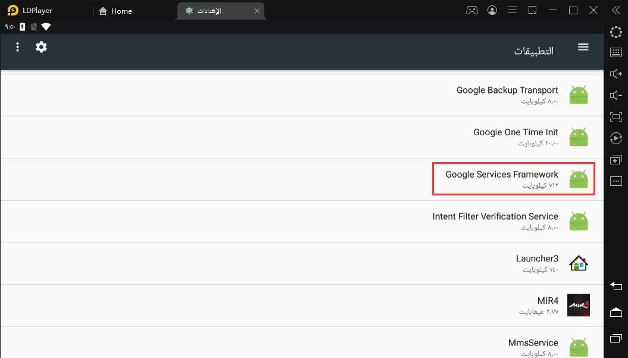Screen dimensions: 628x358
Task: Click the Android icon beside Google One Time Init
Action: pyautogui.click(x=579, y=137)
